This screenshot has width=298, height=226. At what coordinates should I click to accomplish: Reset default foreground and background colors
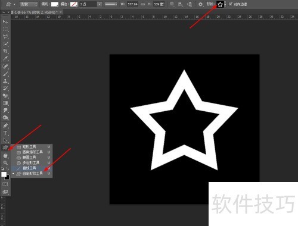[x=2, y=169]
